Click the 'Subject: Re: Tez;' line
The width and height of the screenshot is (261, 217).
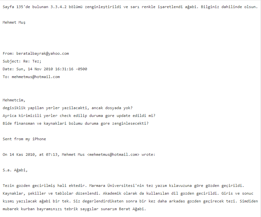pos(22,61)
